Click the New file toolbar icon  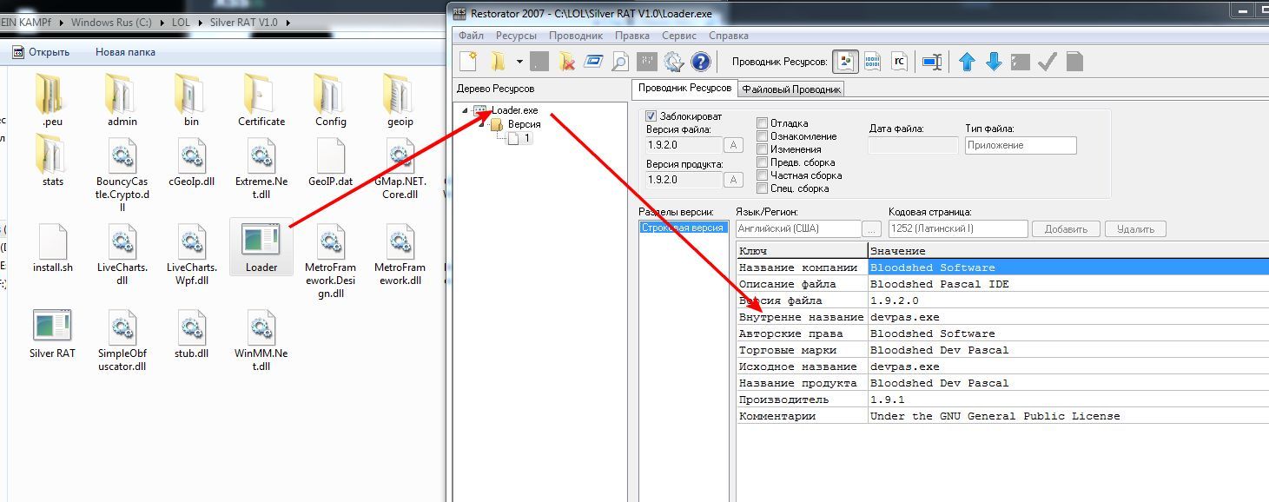[469, 62]
